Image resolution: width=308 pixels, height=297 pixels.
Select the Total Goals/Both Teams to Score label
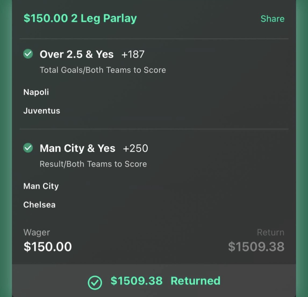click(x=103, y=70)
